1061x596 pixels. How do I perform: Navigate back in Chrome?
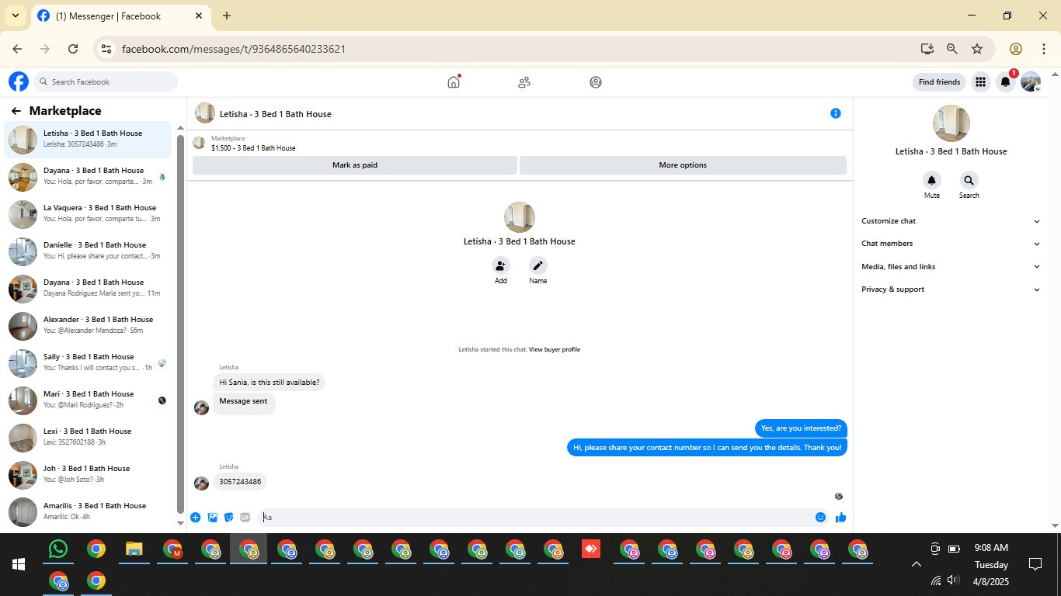pos(17,49)
